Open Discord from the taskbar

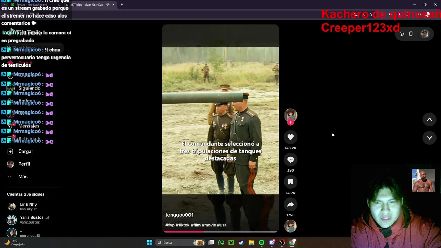tap(272, 242)
